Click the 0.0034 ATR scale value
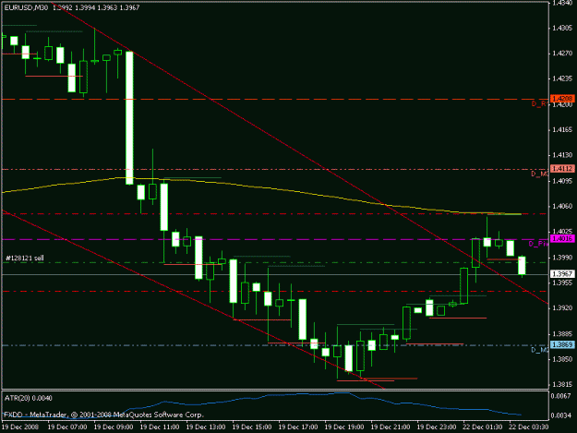 pos(562,416)
